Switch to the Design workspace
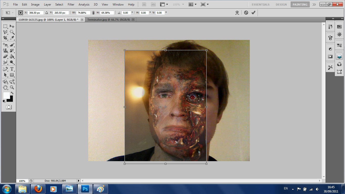 (281, 5)
